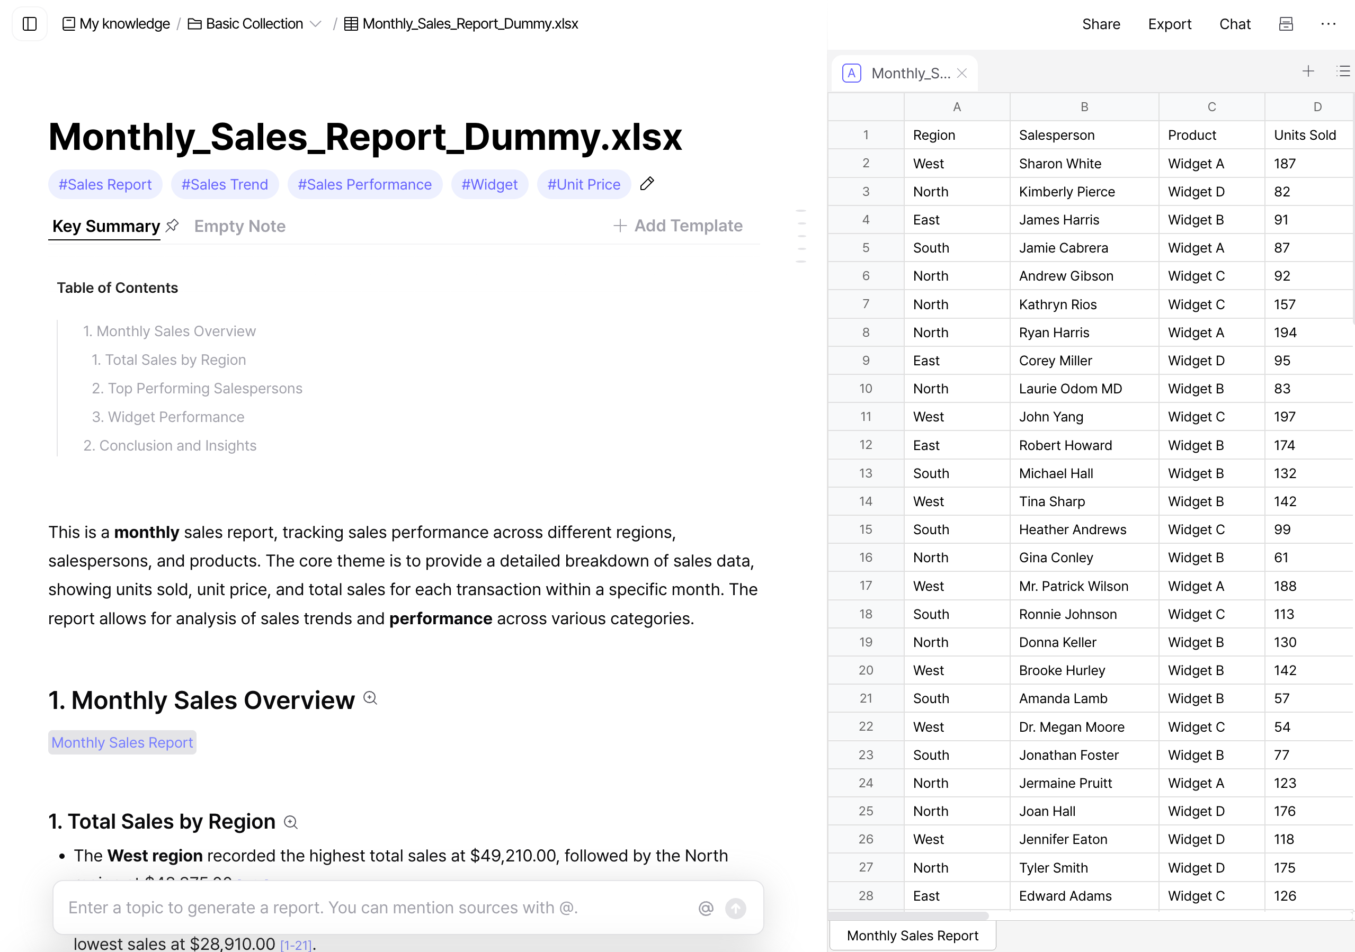1355x952 pixels.
Task: Send the report topic with arrow button
Action: tap(735, 909)
